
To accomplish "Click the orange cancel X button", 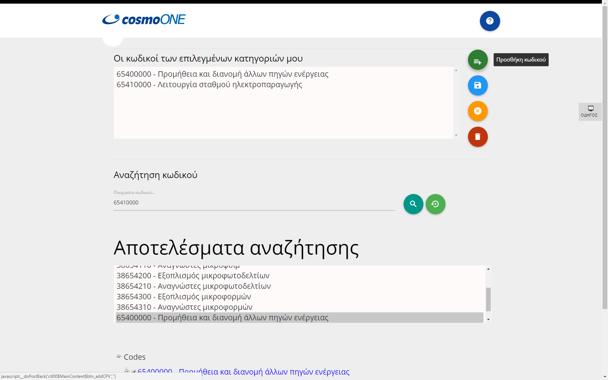I will pyautogui.click(x=478, y=111).
